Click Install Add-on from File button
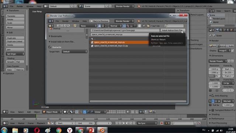 click(x=173, y=30)
